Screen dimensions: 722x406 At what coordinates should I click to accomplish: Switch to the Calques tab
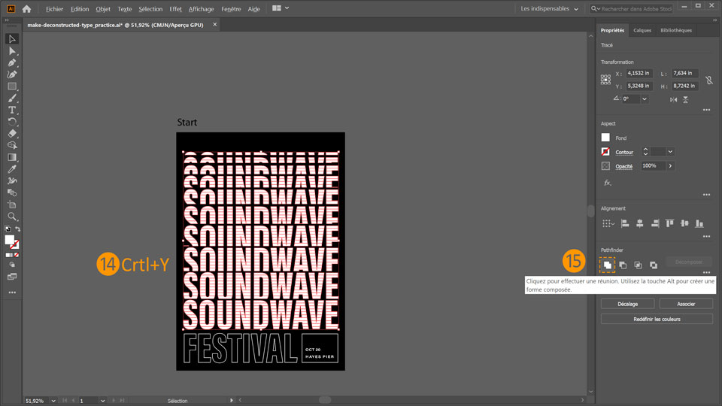pyautogui.click(x=642, y=31)
